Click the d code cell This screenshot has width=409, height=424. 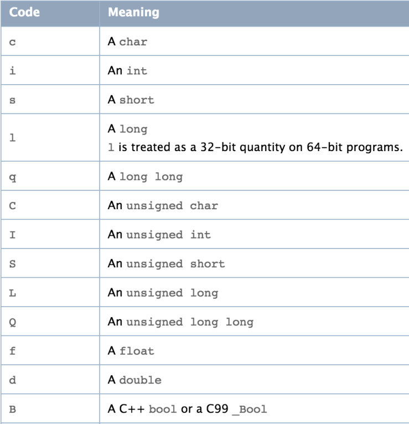[13, 380]
